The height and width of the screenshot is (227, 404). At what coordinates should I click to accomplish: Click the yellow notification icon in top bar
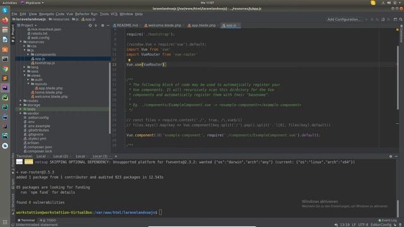[x=373, y=3]
